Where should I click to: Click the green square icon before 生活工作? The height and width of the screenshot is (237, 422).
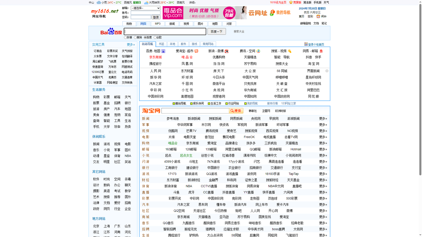click(209, 104)
